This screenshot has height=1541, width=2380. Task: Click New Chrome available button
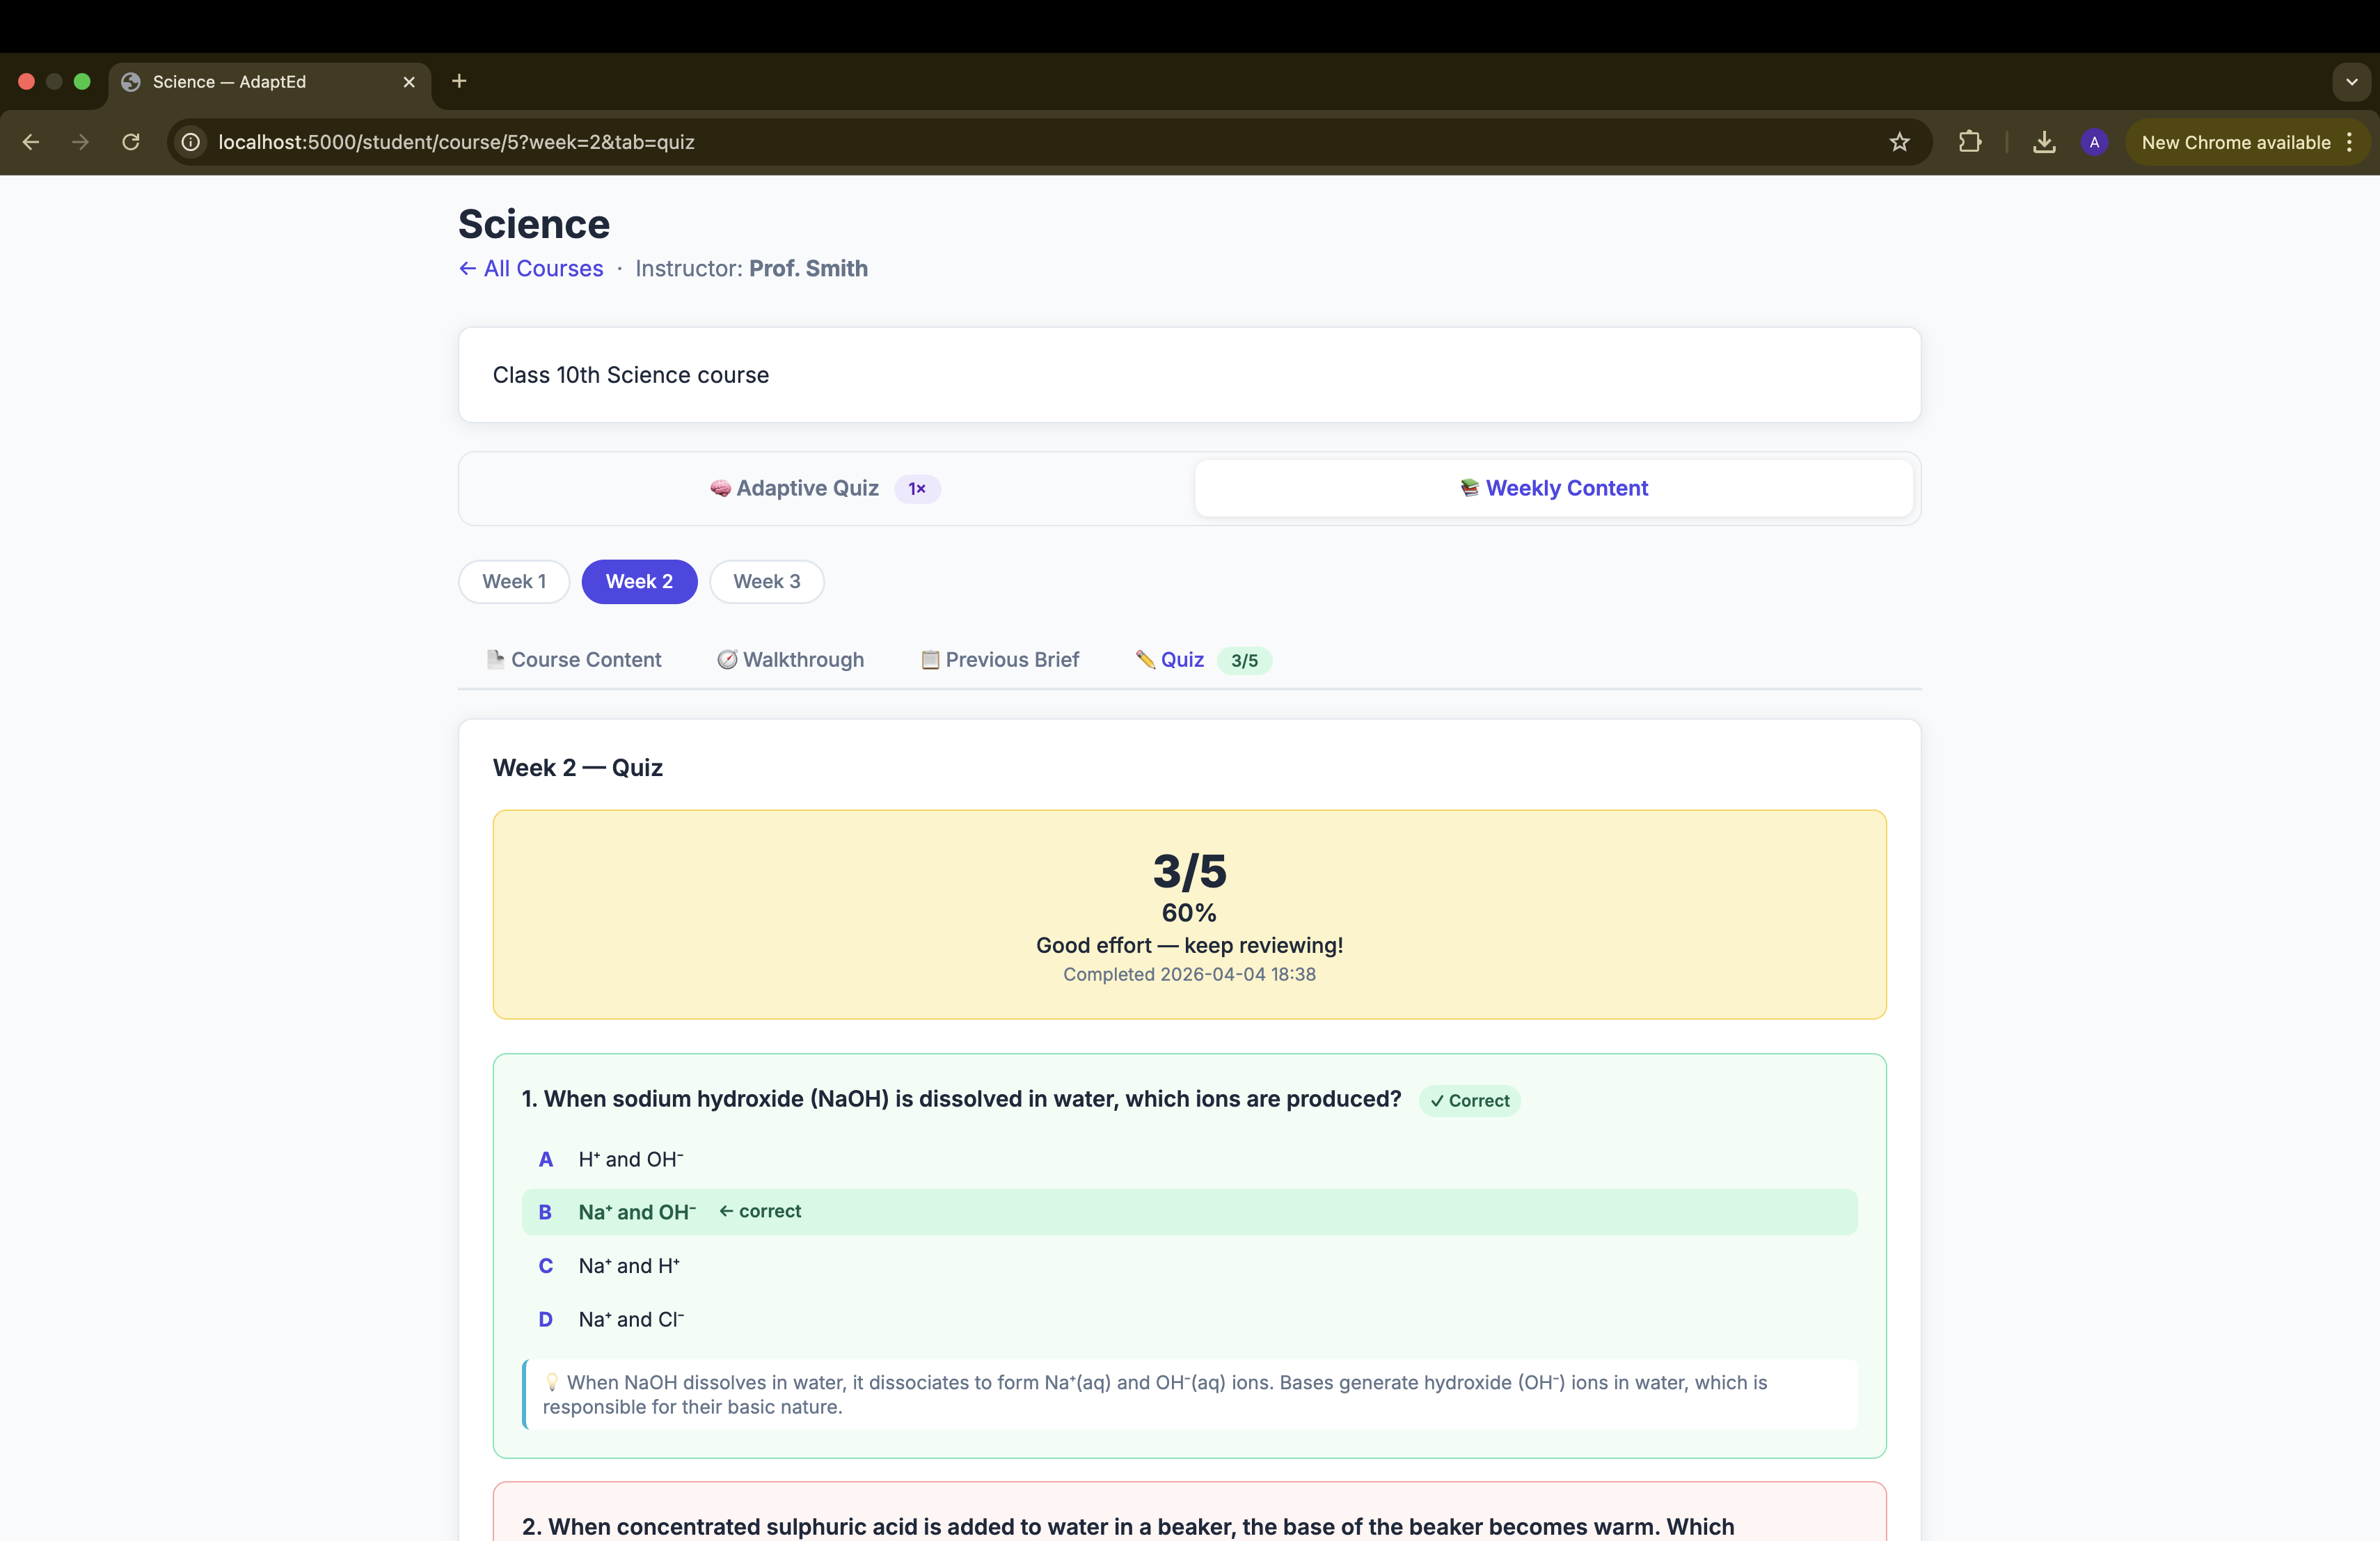(2235, 142)
